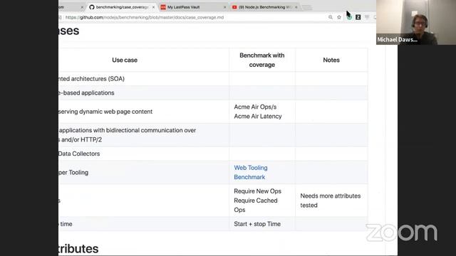The image size is (456, 256).
Task: Select the Michael Dawson video thumbnail
Action: click(416, 22)
